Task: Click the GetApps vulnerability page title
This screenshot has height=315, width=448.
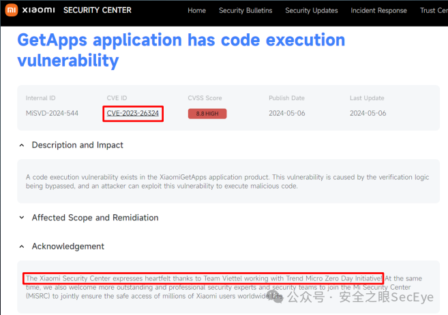Action: point(181,50)
